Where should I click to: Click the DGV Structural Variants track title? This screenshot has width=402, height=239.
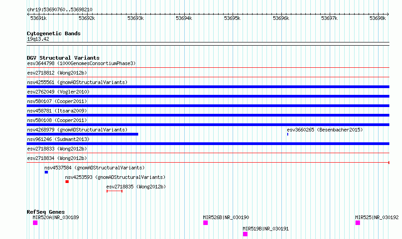(63, 58)
